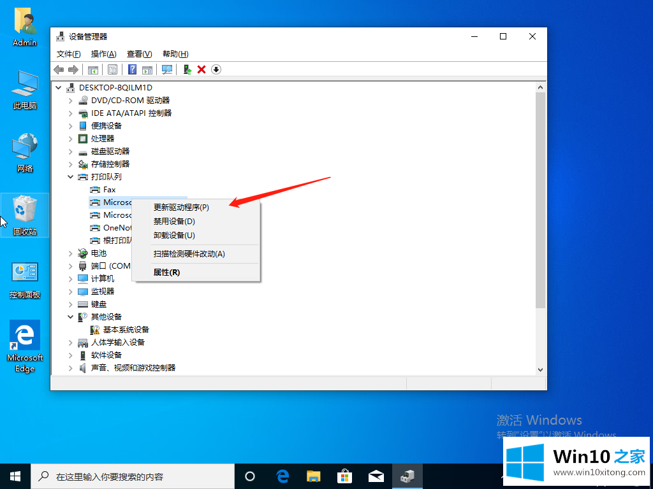This screenshot has height=489, width=653.
Task: Click the red X Uninstall device icon
Action: (202, 69)
